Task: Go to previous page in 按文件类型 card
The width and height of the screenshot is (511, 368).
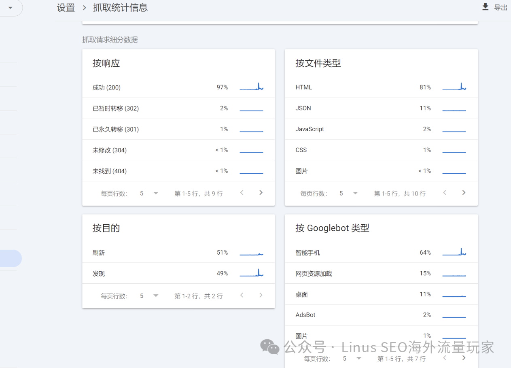Action: [445, 193]
